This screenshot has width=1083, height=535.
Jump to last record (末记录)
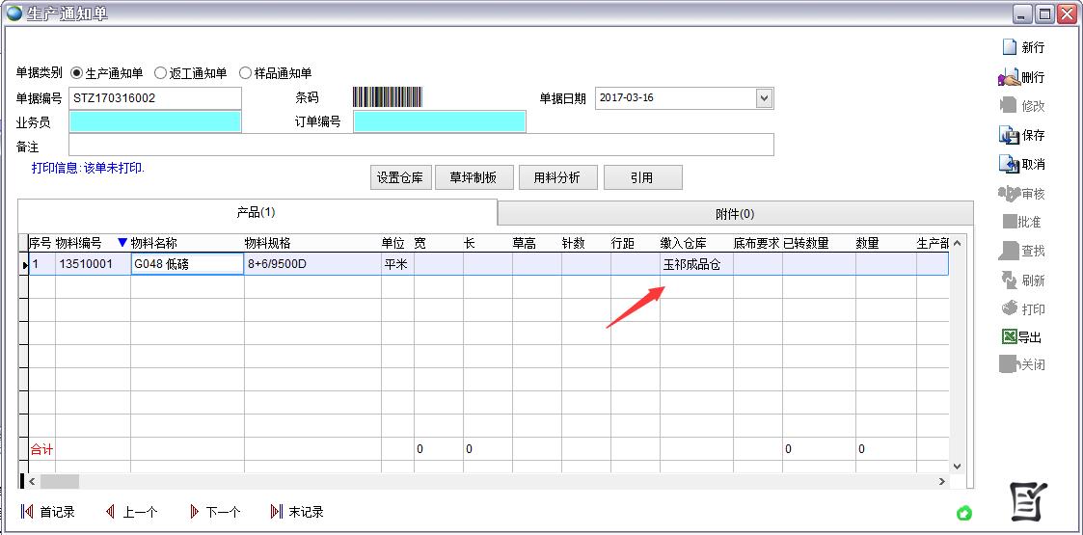click(x=277, y=512)
